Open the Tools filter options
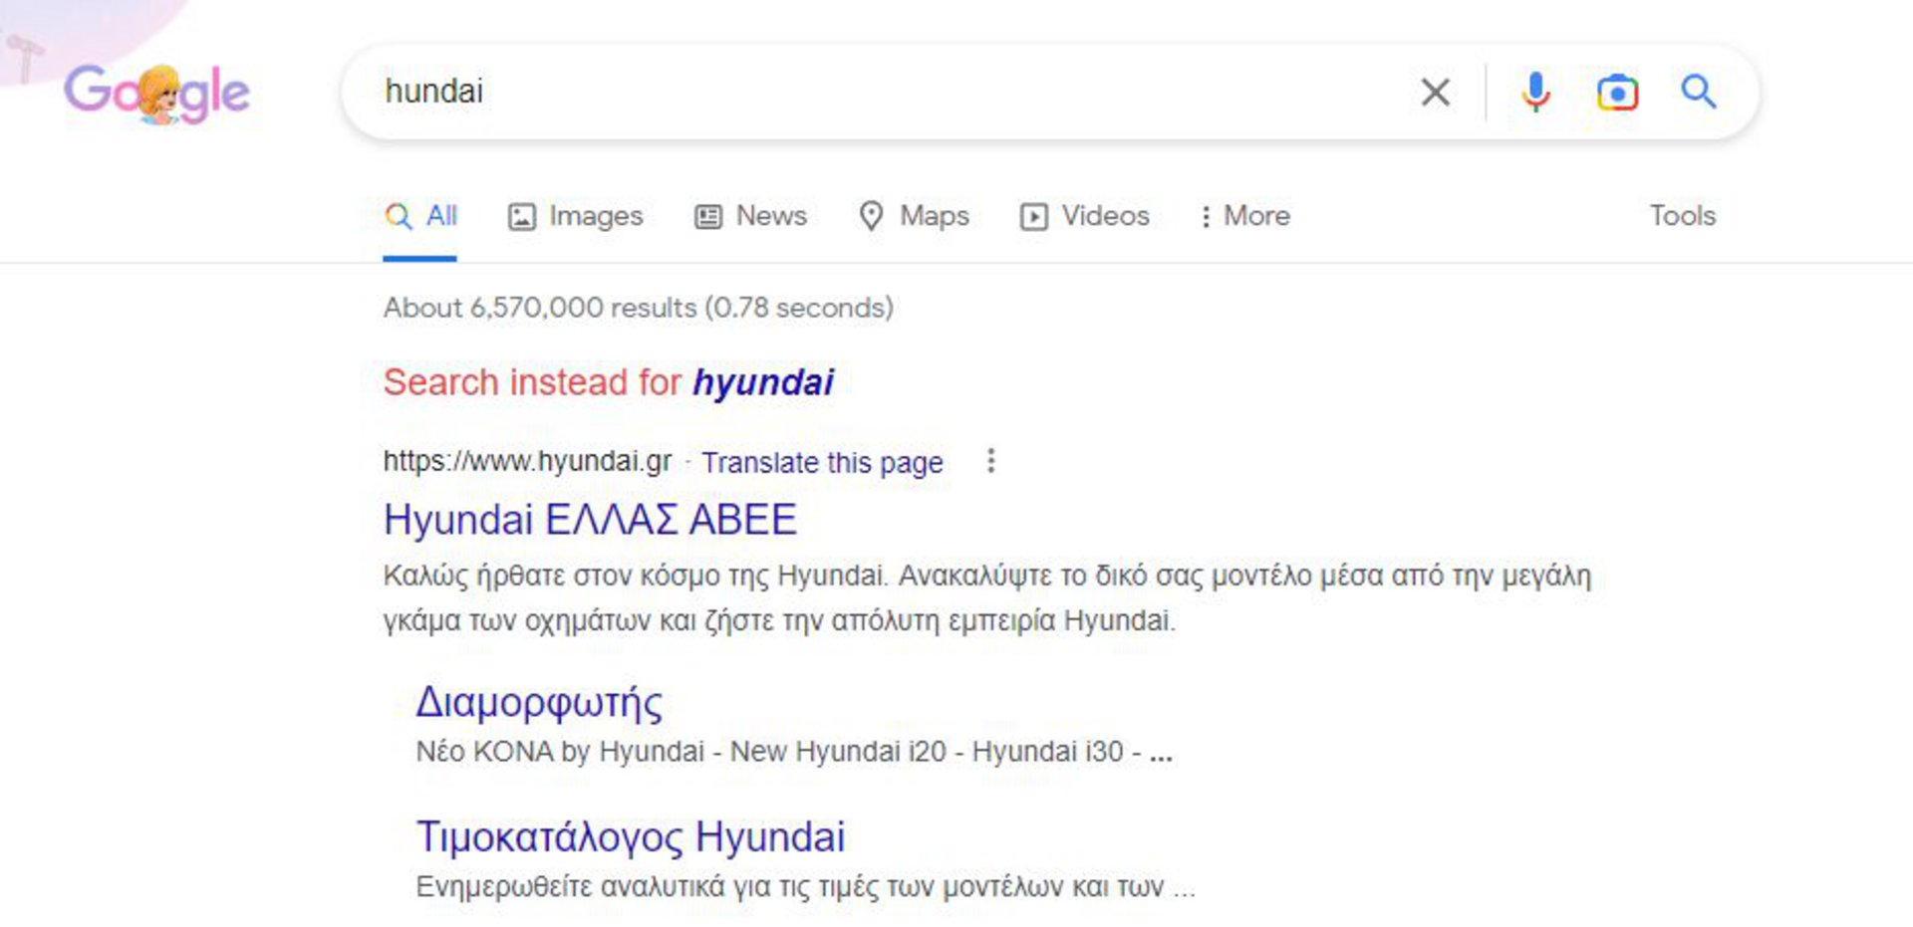Viewport: 1913px width, 927px height. 1682,216
